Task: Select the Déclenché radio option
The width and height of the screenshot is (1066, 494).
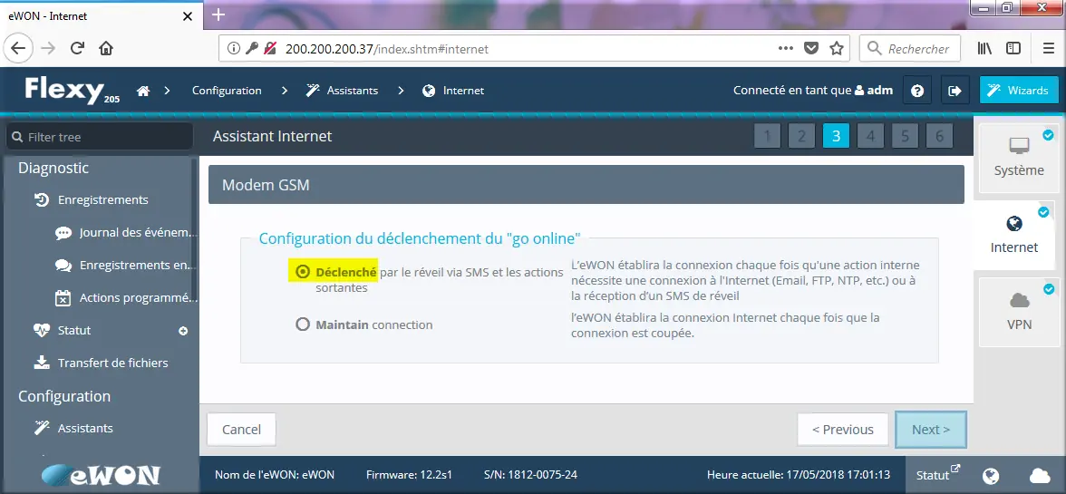Action: (x=303, y=272)
